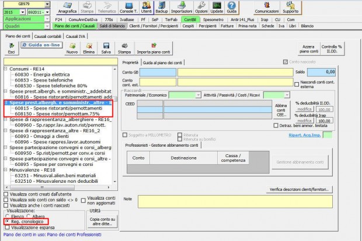Click the Conto GB code input field
This screenshot has width=362, height=241.
(x=158, y=72)
